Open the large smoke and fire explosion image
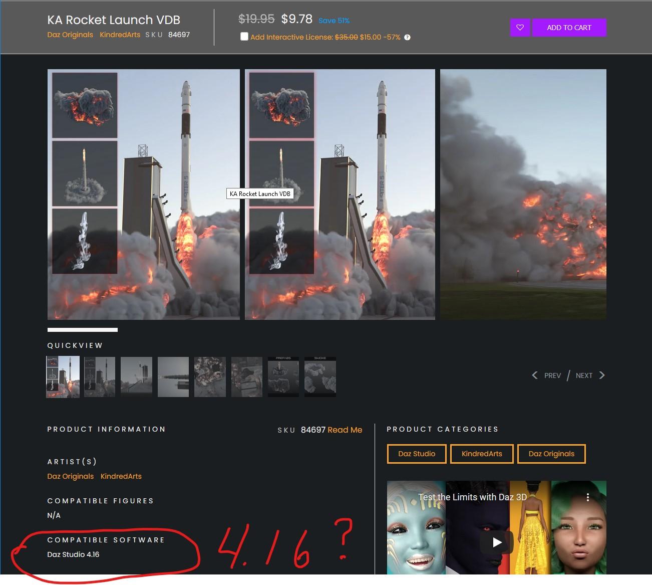The image size is (652, 585). tap(523, 194)
